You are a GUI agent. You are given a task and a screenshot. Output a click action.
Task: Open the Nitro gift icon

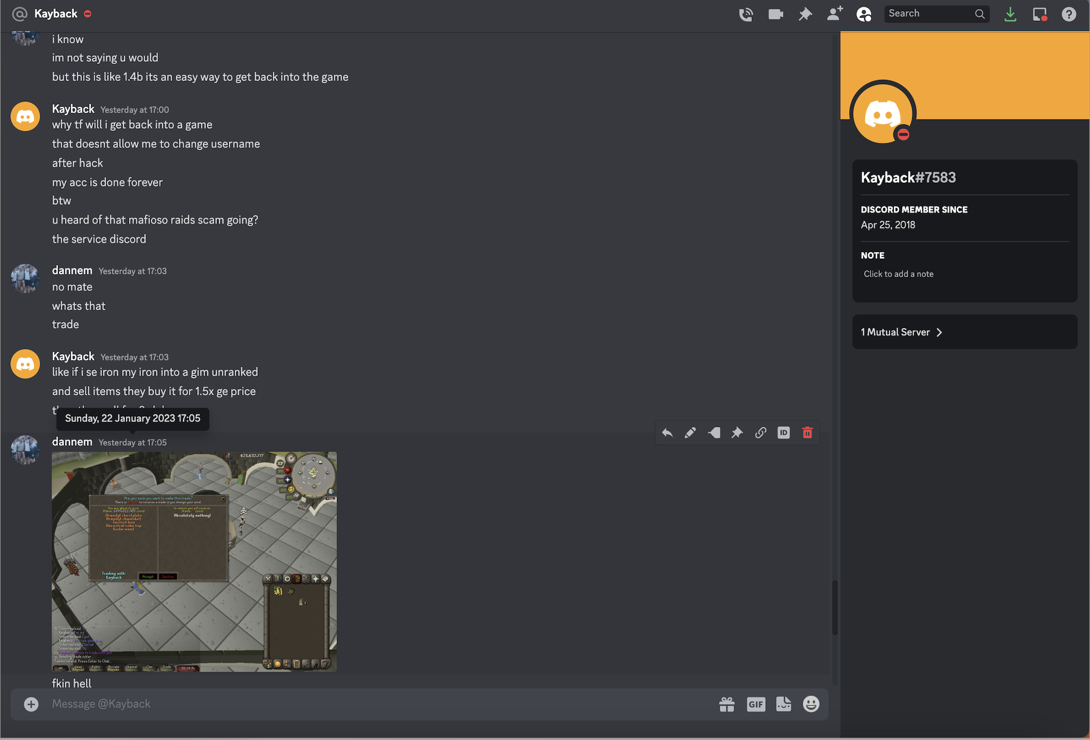(x=727, y=704)
